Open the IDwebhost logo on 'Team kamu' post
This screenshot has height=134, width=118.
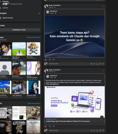48,12
